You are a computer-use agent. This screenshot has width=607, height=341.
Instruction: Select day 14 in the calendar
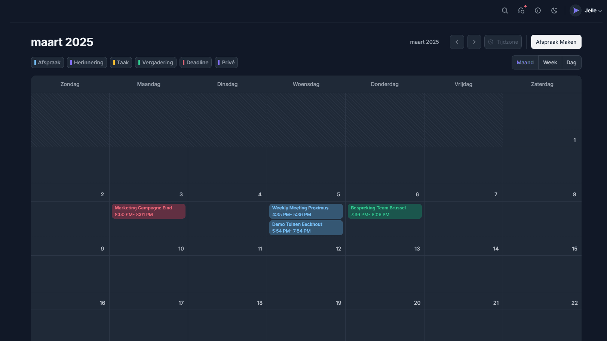463,228
